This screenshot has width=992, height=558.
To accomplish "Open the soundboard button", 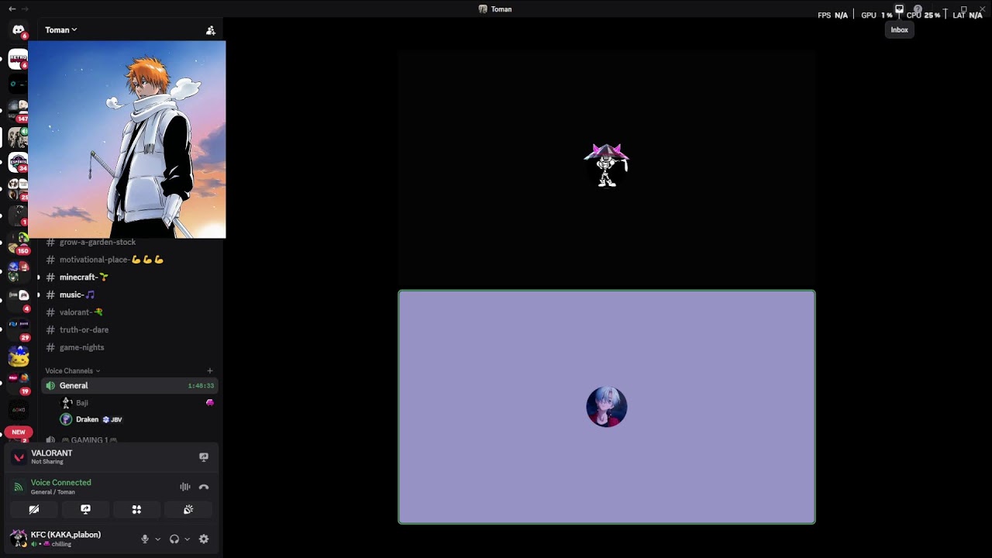I will [x=188, y=509].
